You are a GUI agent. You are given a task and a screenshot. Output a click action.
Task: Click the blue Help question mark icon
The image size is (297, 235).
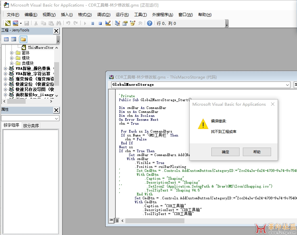[x=150, y=23]
